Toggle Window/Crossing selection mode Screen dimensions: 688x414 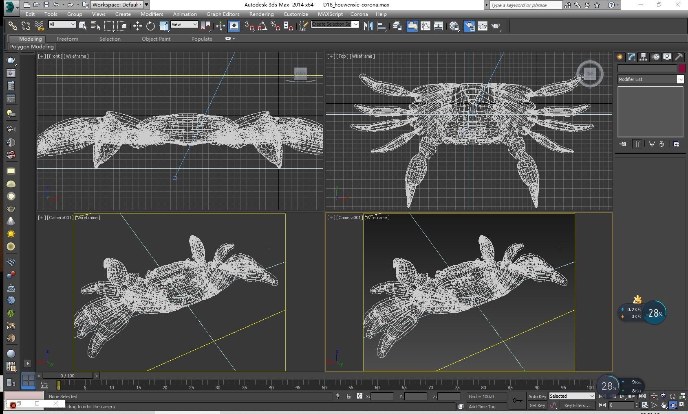(122, 26)
